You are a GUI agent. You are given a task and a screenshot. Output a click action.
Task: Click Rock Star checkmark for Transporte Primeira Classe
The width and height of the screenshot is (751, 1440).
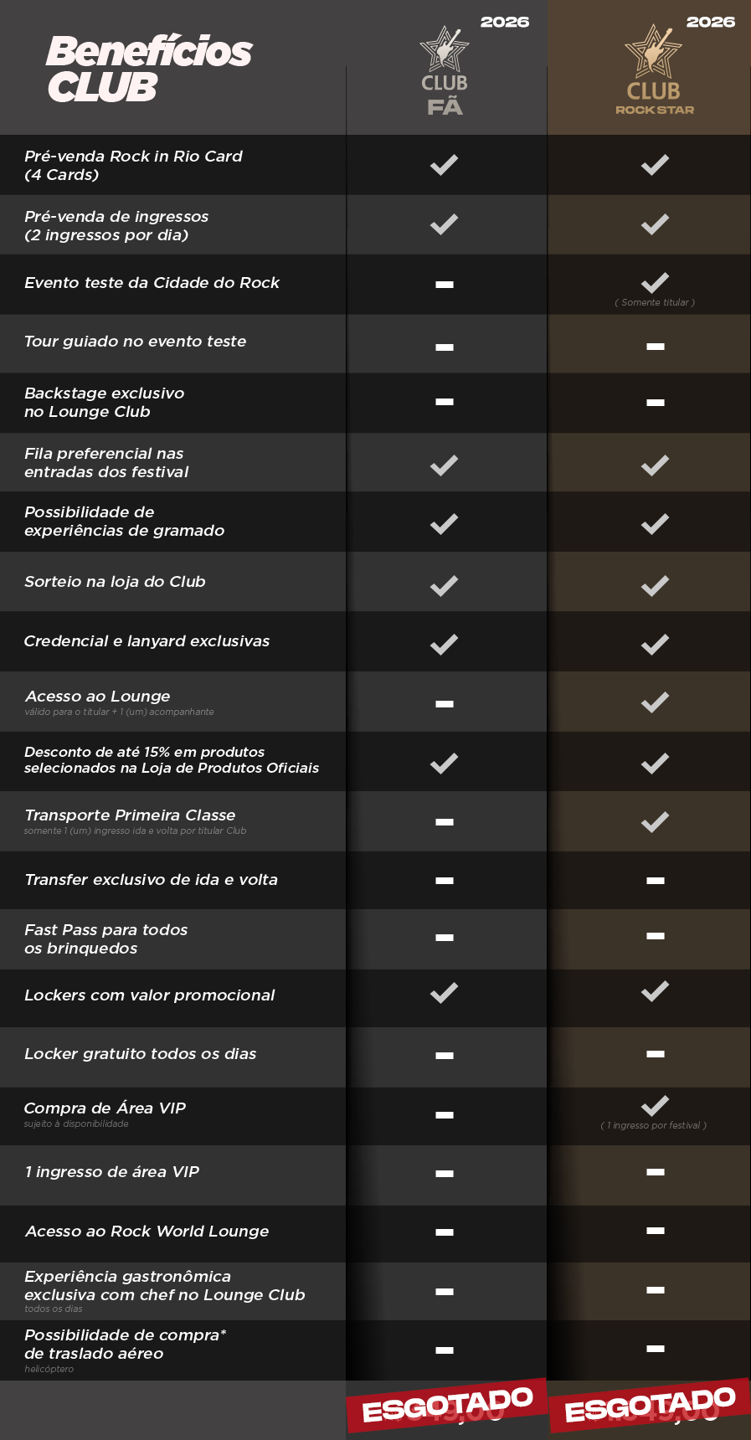pos(655,821)
